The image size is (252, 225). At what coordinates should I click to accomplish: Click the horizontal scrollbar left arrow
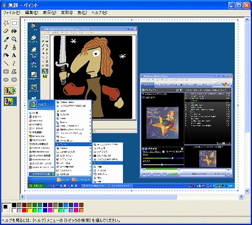23,197
